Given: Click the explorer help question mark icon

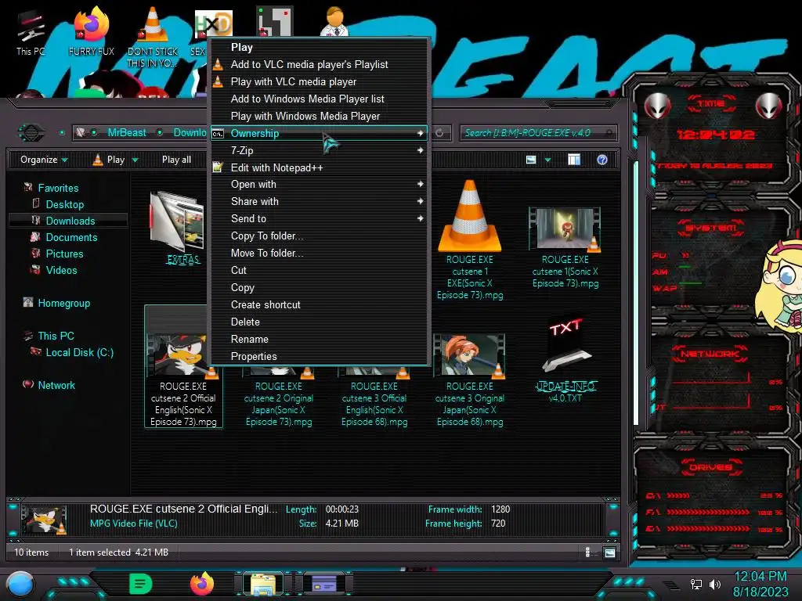Looking at the screenshot, I should [x=602, y=160].
